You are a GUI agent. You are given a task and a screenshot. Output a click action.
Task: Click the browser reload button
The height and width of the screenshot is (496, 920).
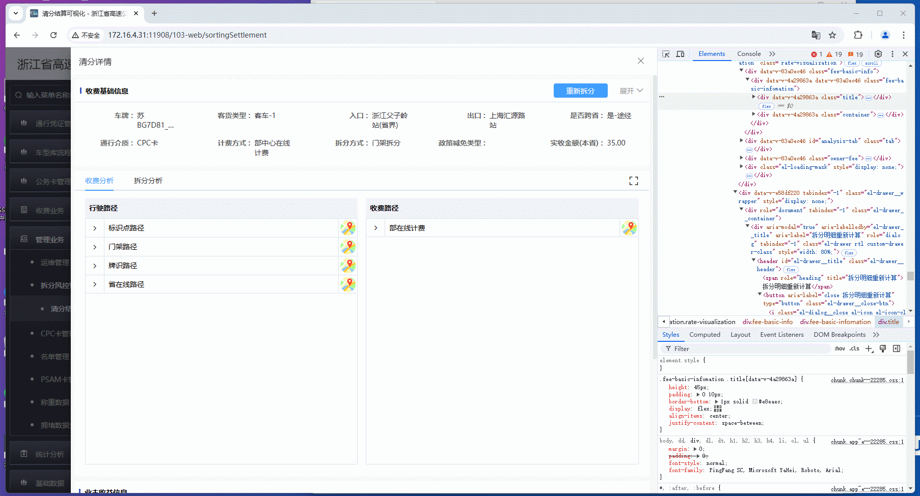(x=53, y=35)
